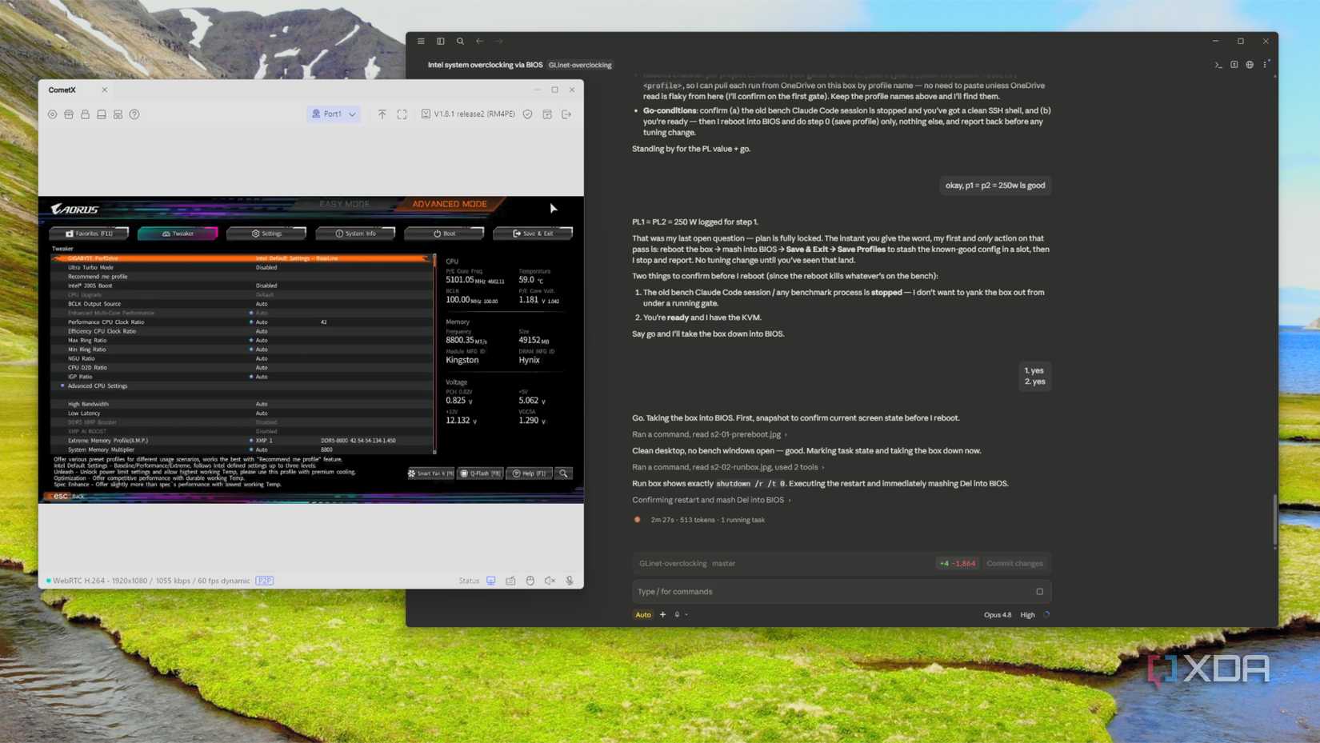This screenshot has height=743, width=1320.
Task: Expand 'Confirming restart and mash Del into BIOS'
Action: [711, 500]
